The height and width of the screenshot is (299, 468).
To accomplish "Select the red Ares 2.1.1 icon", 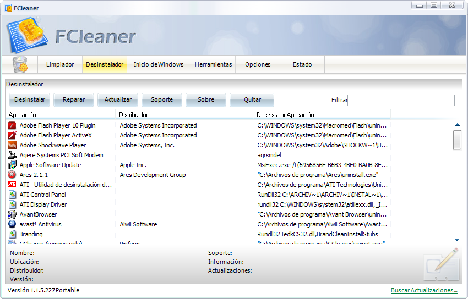I will point(12,175).
